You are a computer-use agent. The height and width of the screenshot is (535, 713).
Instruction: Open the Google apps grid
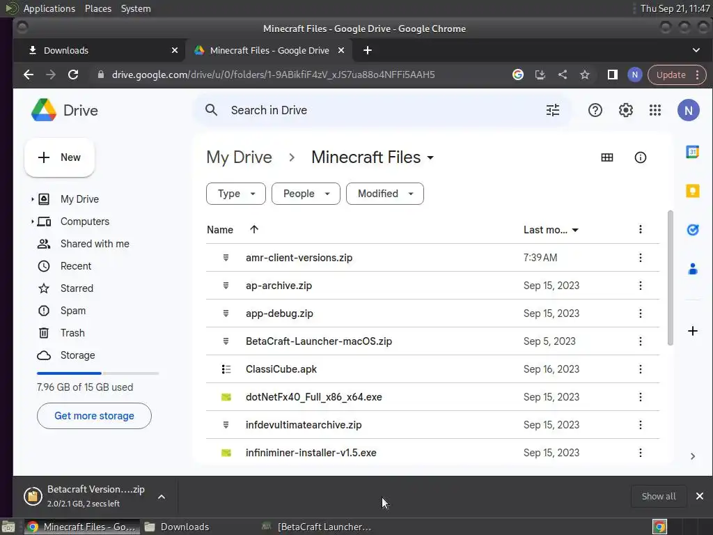click(x=655, y=110)
